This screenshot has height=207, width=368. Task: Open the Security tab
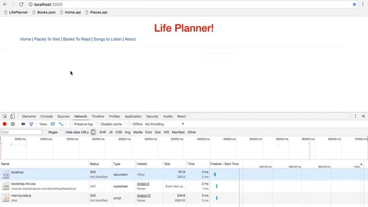pos(152,116)
